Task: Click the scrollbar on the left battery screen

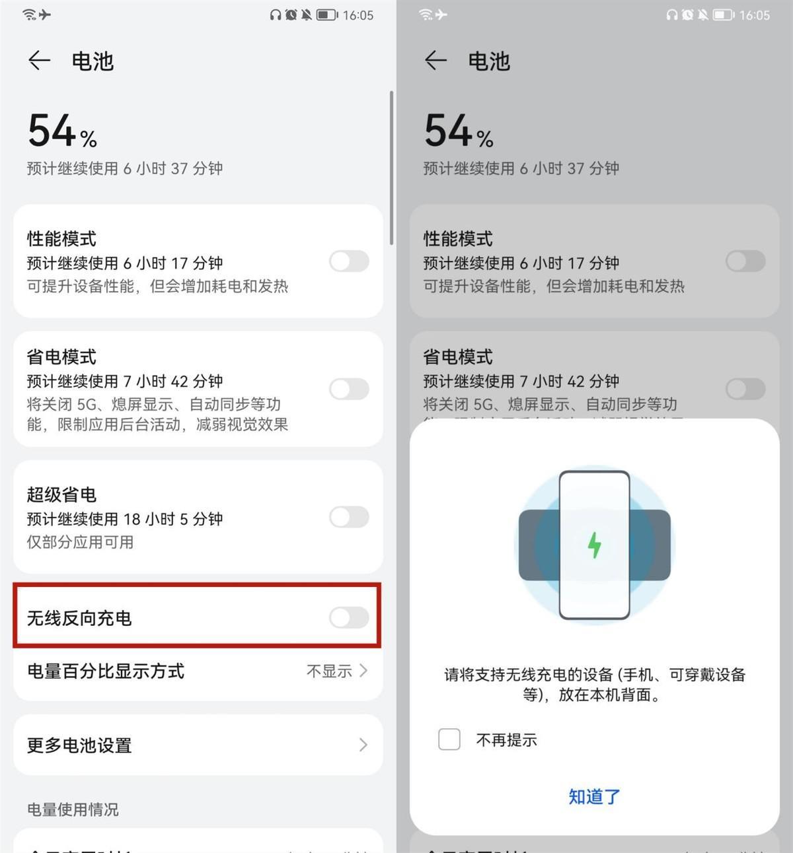Action: coord(391,168)
